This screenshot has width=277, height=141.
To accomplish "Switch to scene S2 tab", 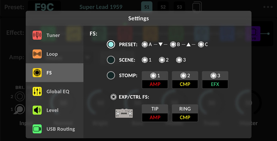I will [x=163, y=7].
